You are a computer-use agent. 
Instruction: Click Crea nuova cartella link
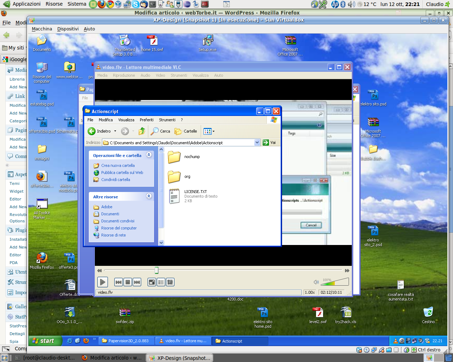coord(118,165)
